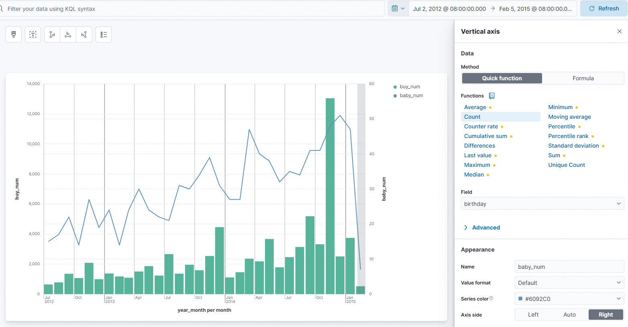Image resolution: width=628 pixels, height=327 pixels.
Task: Select the Moving average function
Action: 569,117
